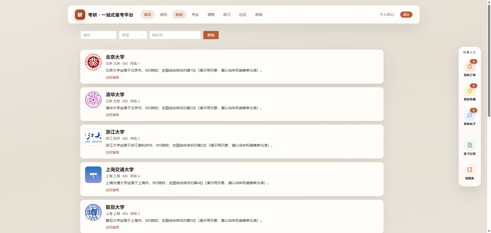The height and width of the screenshot is (233, 491).
Task: Focus the 省份 input field
Action: [x=98, y=35]
